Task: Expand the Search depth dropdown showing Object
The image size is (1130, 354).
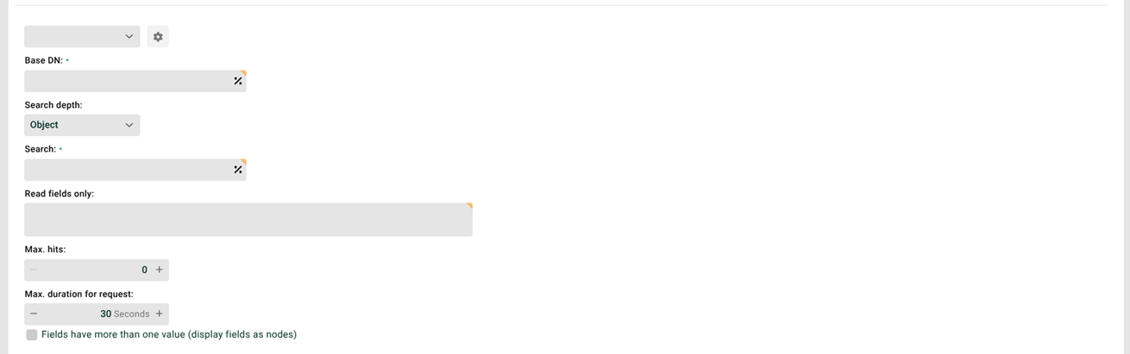Action: click(x=82, y=125)
